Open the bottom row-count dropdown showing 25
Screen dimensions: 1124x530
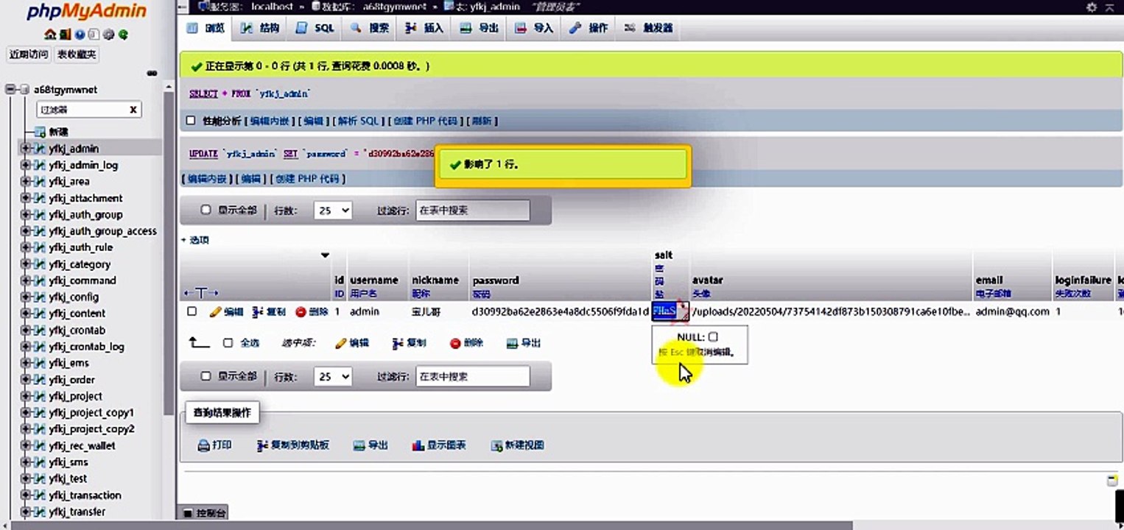point(333,377)
